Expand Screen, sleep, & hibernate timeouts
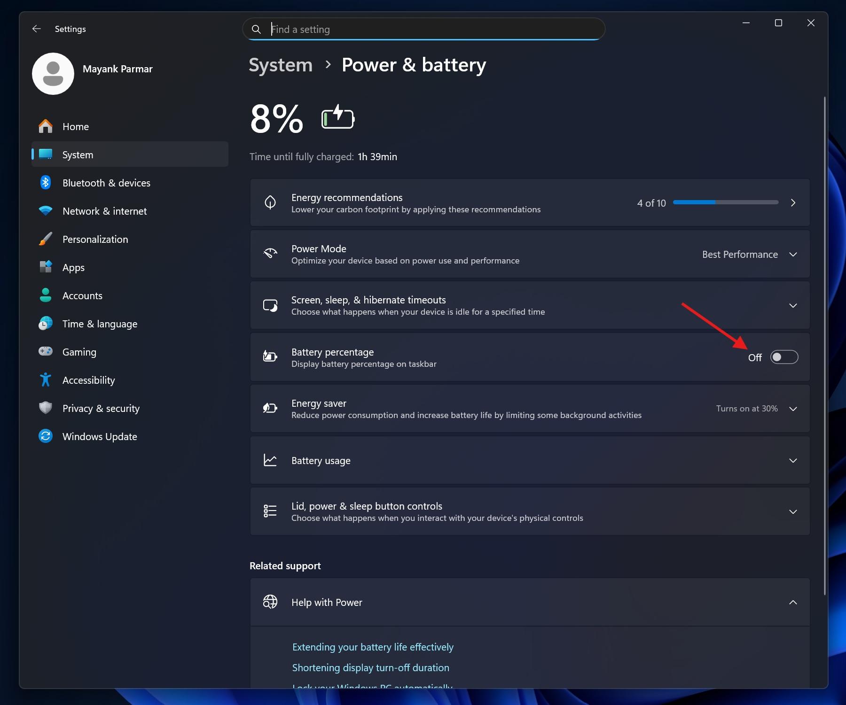Image resolution: width=846 pixels, height=705 pixels. click(793, 305)
